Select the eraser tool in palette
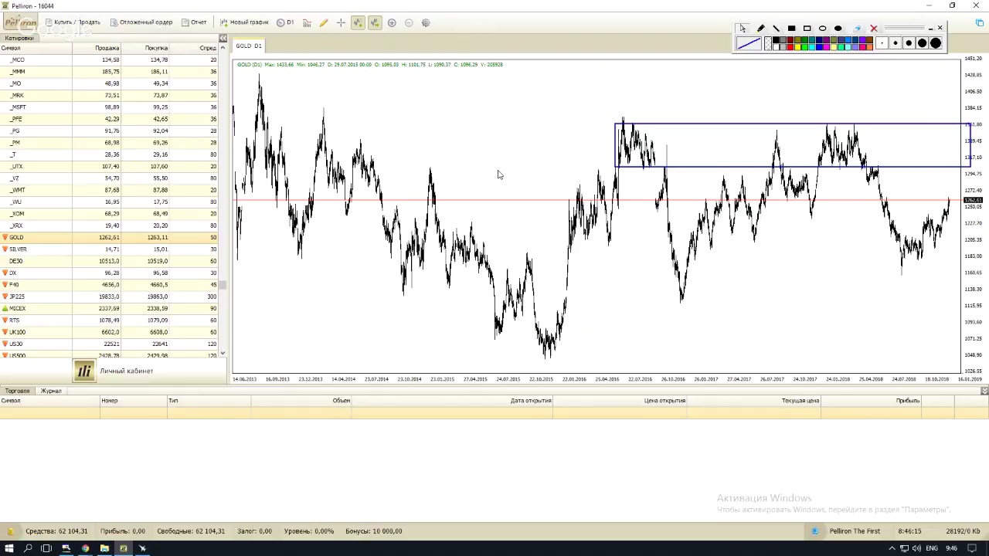989x556 pixels. [857, 29]
